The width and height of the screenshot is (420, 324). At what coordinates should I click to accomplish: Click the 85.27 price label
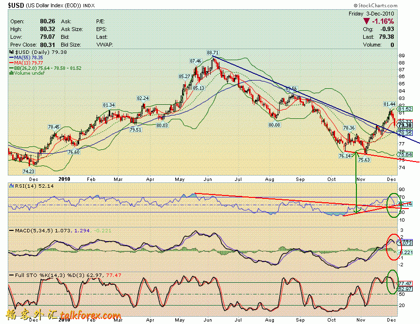coord(185,77)
